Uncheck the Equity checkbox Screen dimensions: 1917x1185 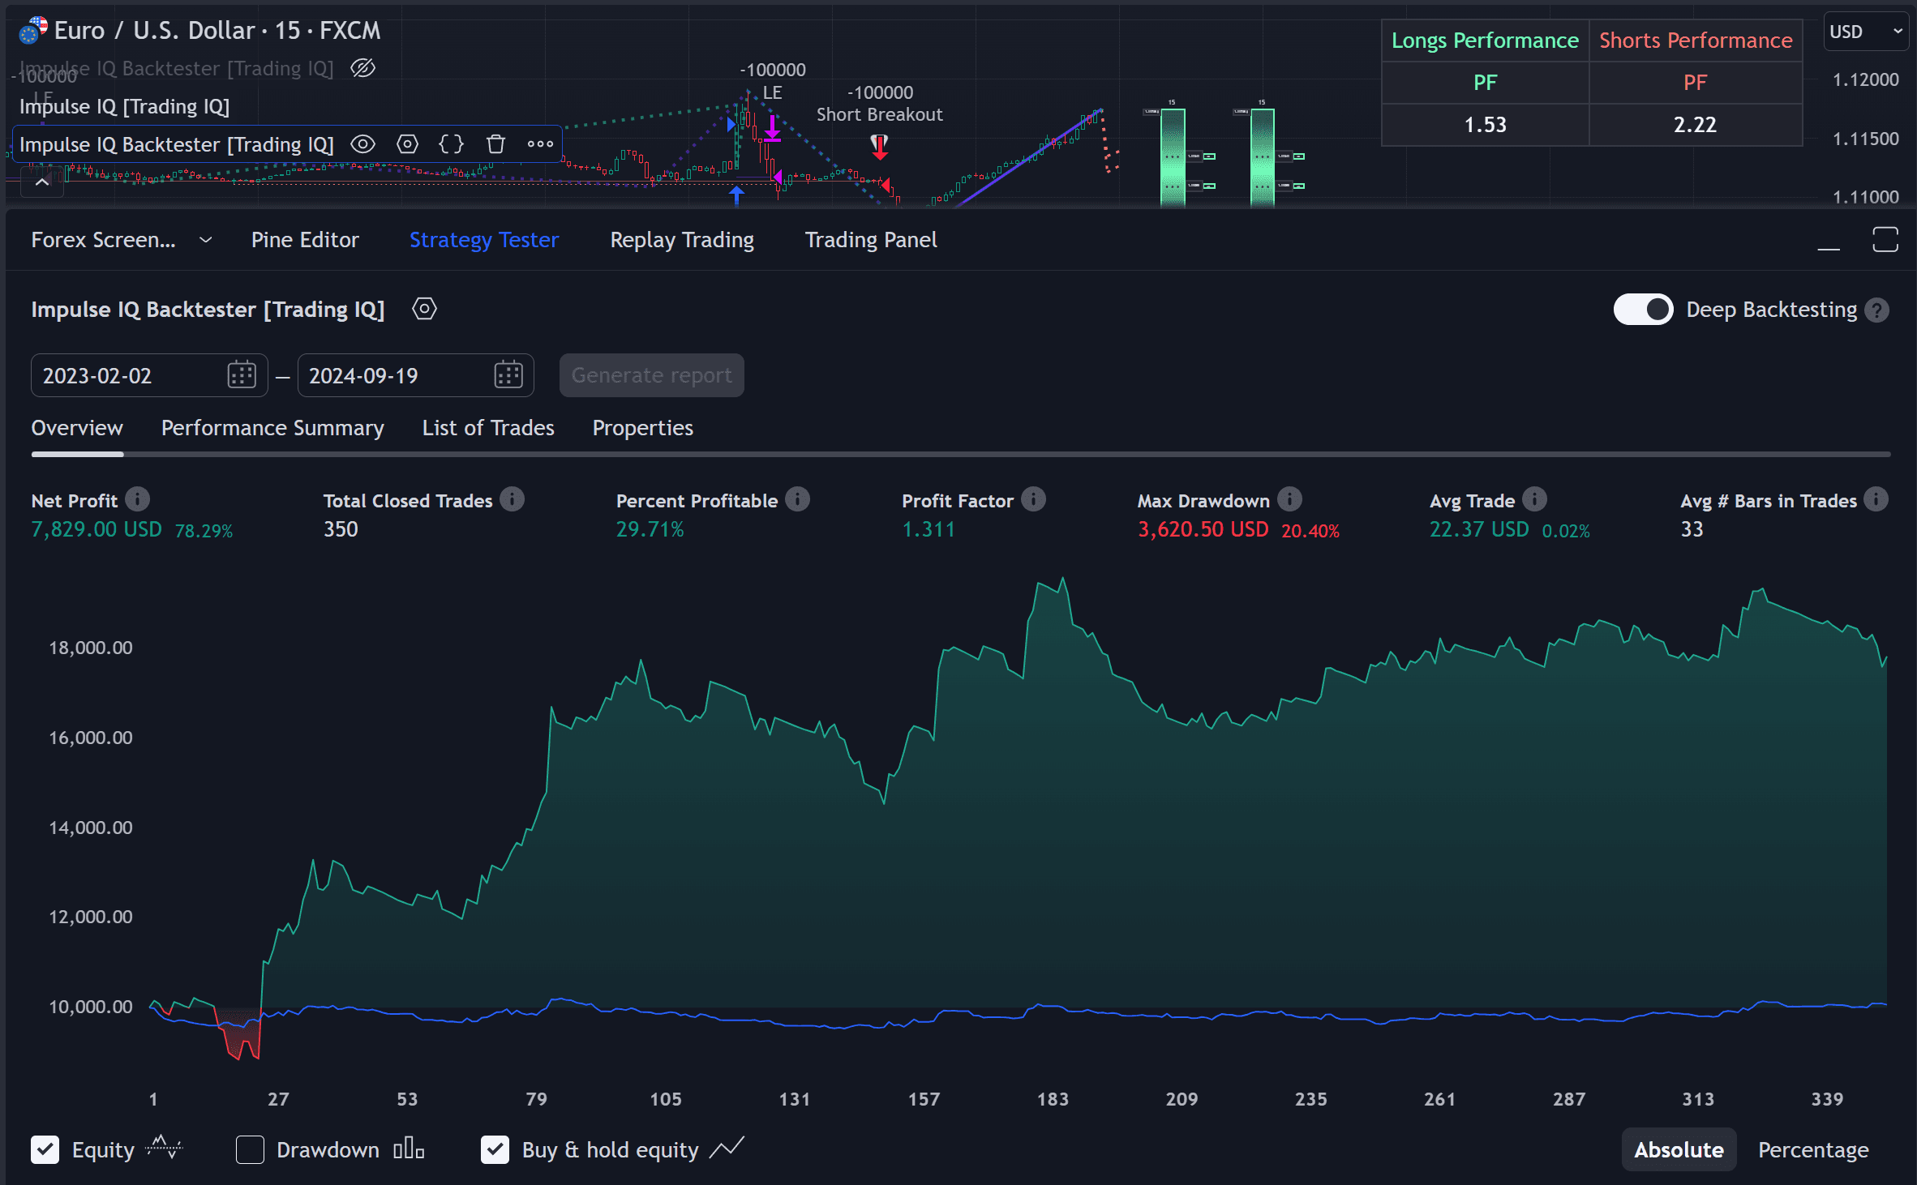45,1149
